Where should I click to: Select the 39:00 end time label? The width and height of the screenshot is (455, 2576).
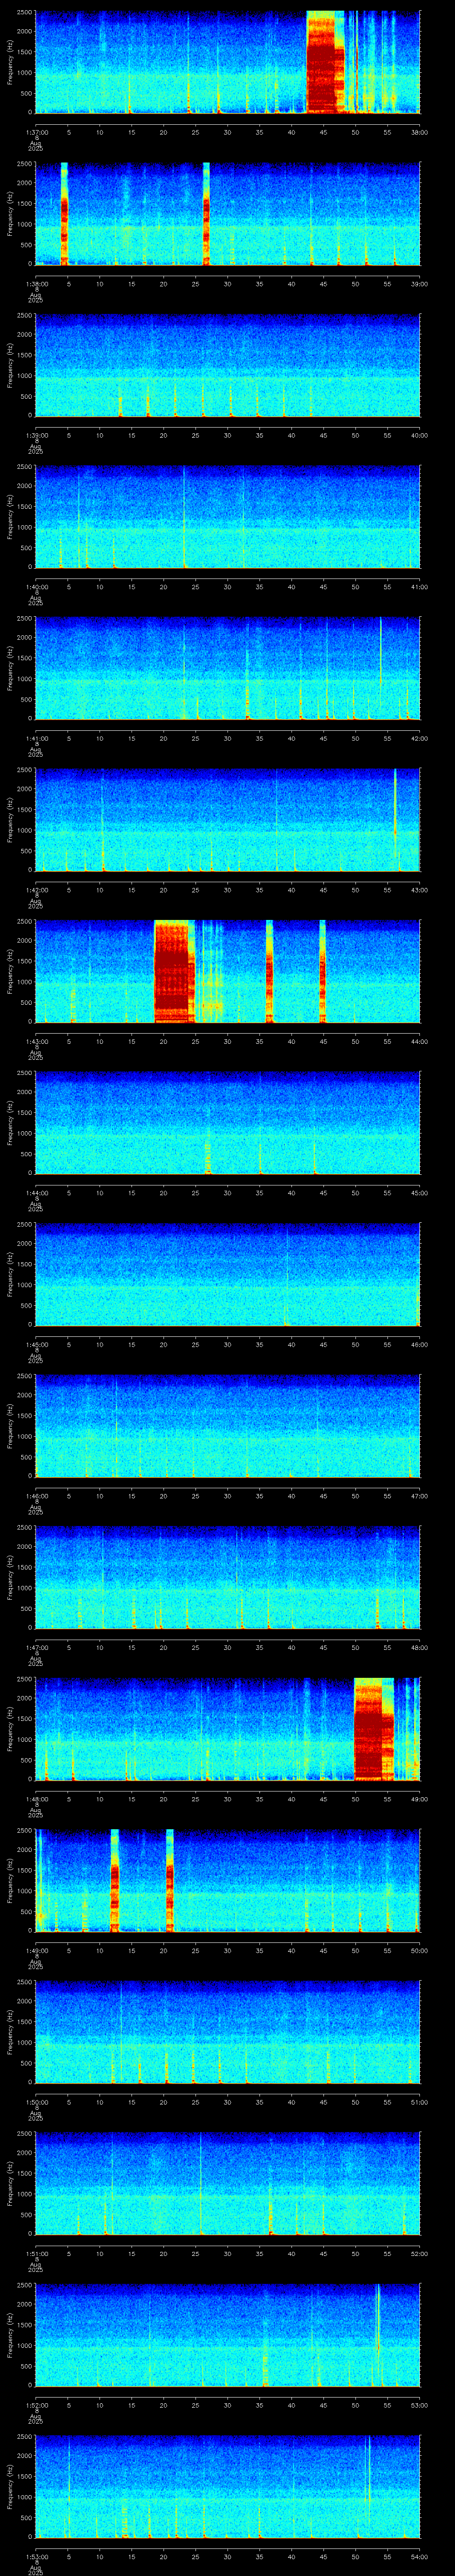pos(419,284)
